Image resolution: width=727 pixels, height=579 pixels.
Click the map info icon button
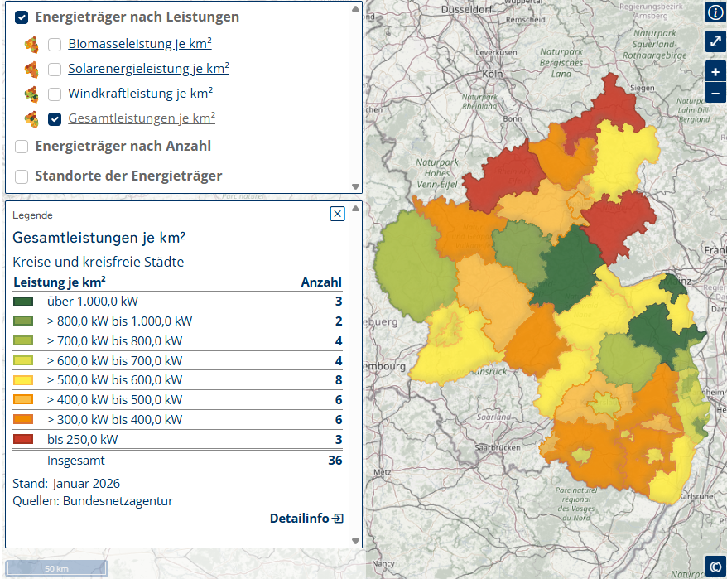[x=715, y=12]
